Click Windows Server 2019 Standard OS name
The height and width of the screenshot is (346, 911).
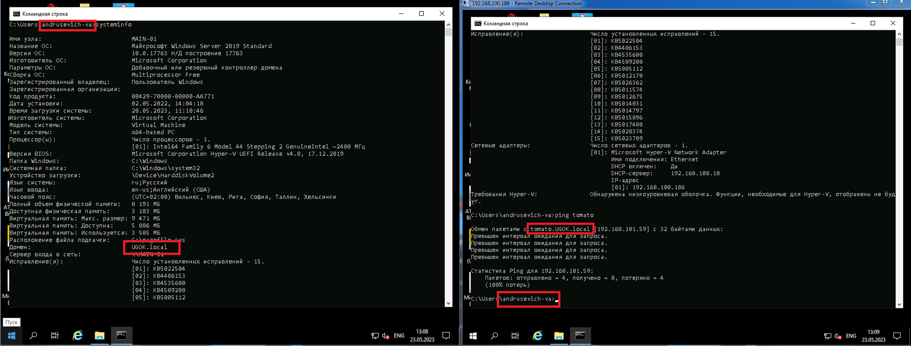click(x=201, y=46)
